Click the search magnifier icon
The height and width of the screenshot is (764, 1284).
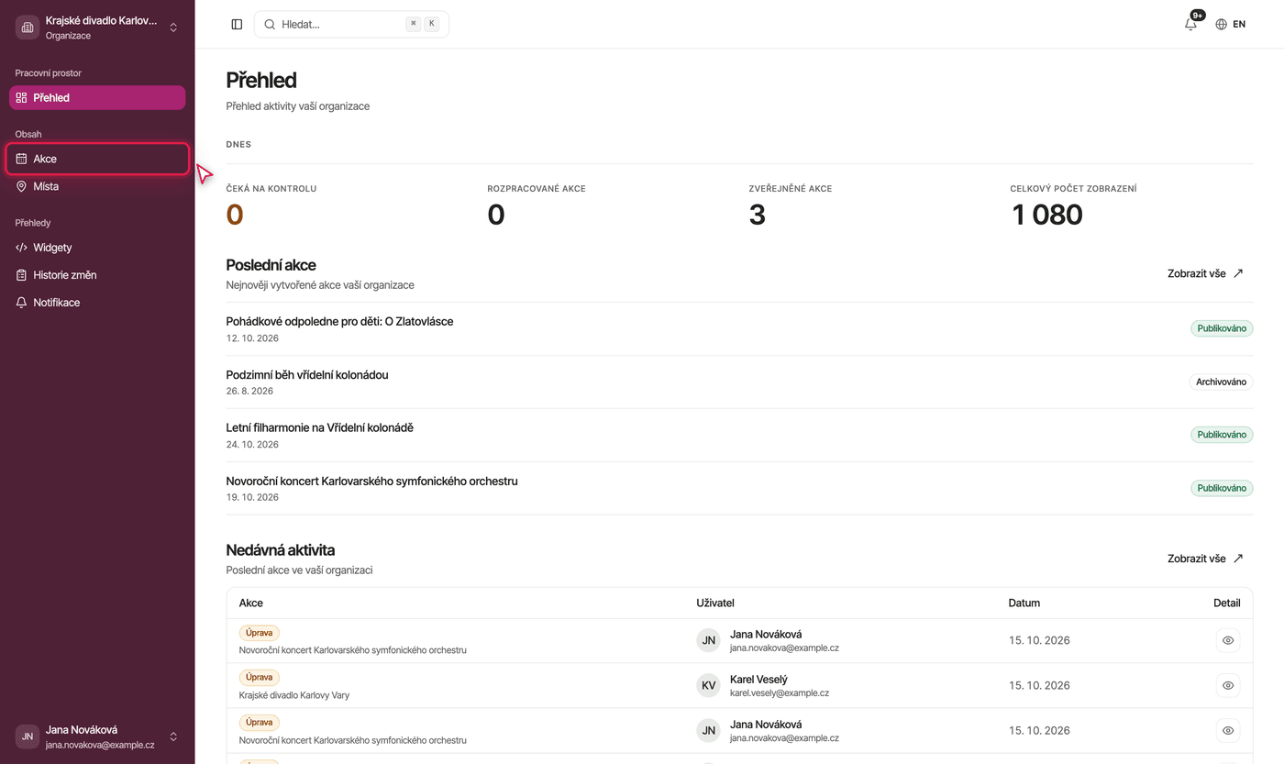click(270, 25)
